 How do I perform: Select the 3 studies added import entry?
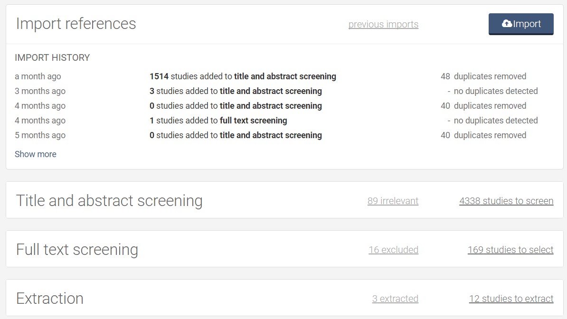[x=236, y=91]
